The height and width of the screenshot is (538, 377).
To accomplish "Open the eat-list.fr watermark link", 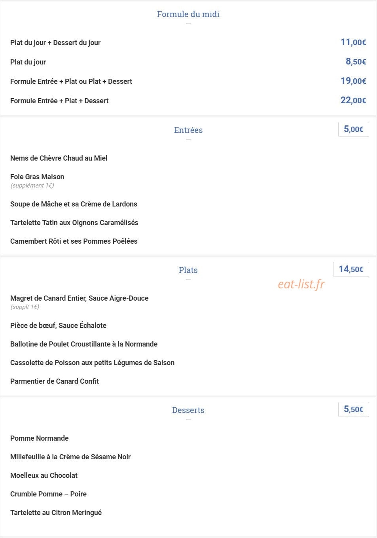I will (x=301, y=284).
